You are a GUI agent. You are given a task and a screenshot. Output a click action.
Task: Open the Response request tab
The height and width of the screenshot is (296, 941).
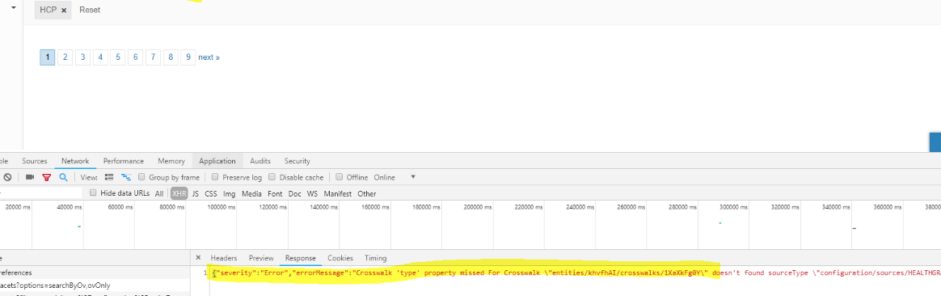tap(301, 258)
